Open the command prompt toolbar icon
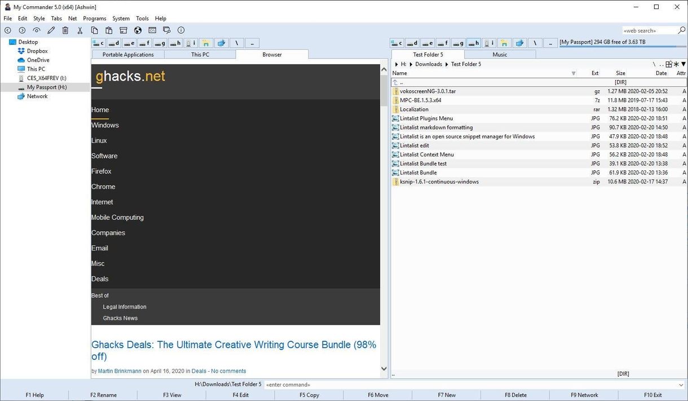Viewport: 688px width, 401px height. 152,30
